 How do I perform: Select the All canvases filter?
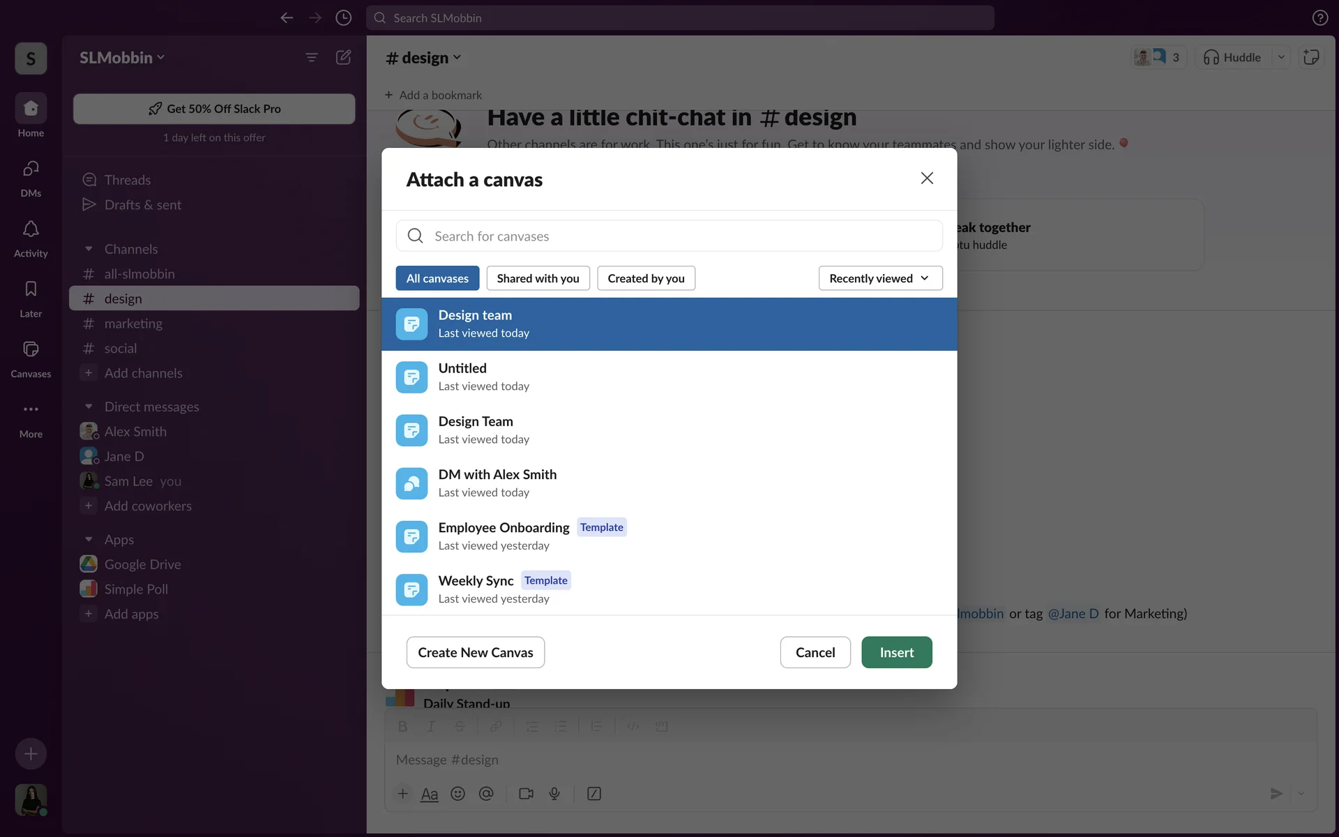pos(437,278)
